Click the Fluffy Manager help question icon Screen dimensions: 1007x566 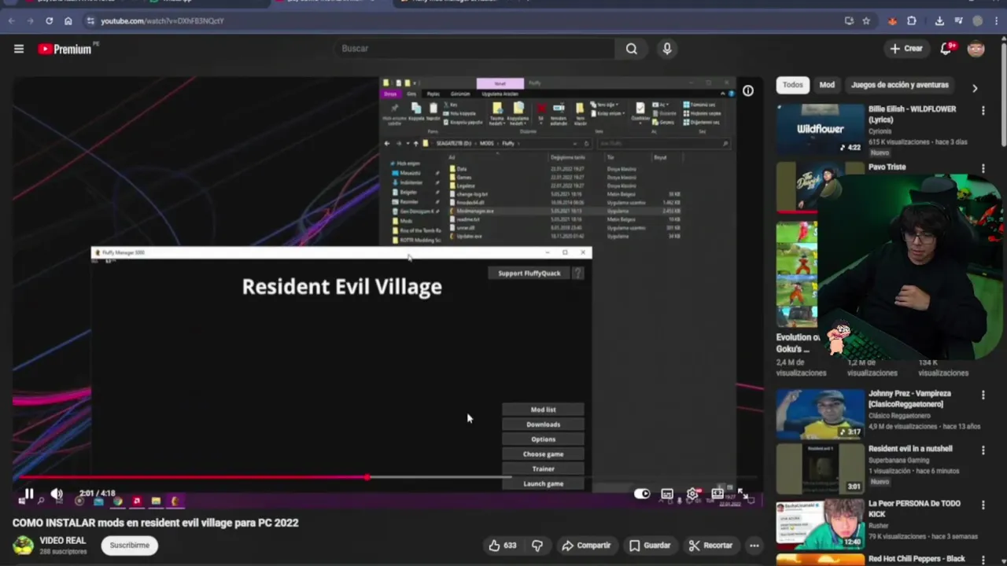click(x=577, y=273)
